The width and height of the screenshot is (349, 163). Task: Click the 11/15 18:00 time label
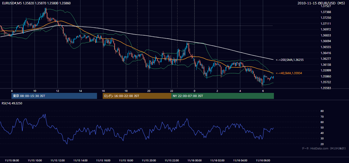(x=126, y=161)
